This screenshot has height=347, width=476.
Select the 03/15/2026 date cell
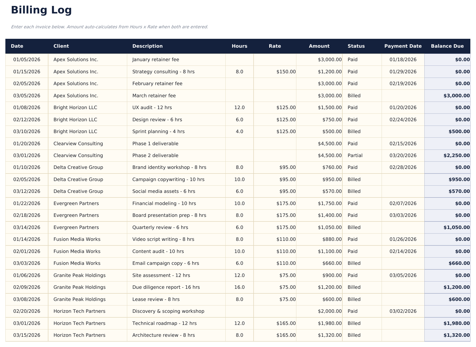click(x=27, y=335)
